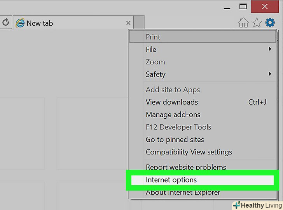The height and width of the screenshot is (210, 283).
Task: Go to the Home page icon
Action: (243, 23)
